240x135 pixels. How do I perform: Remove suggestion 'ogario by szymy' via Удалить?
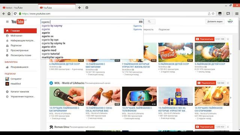pyautogui.click(x=138, y=26)
